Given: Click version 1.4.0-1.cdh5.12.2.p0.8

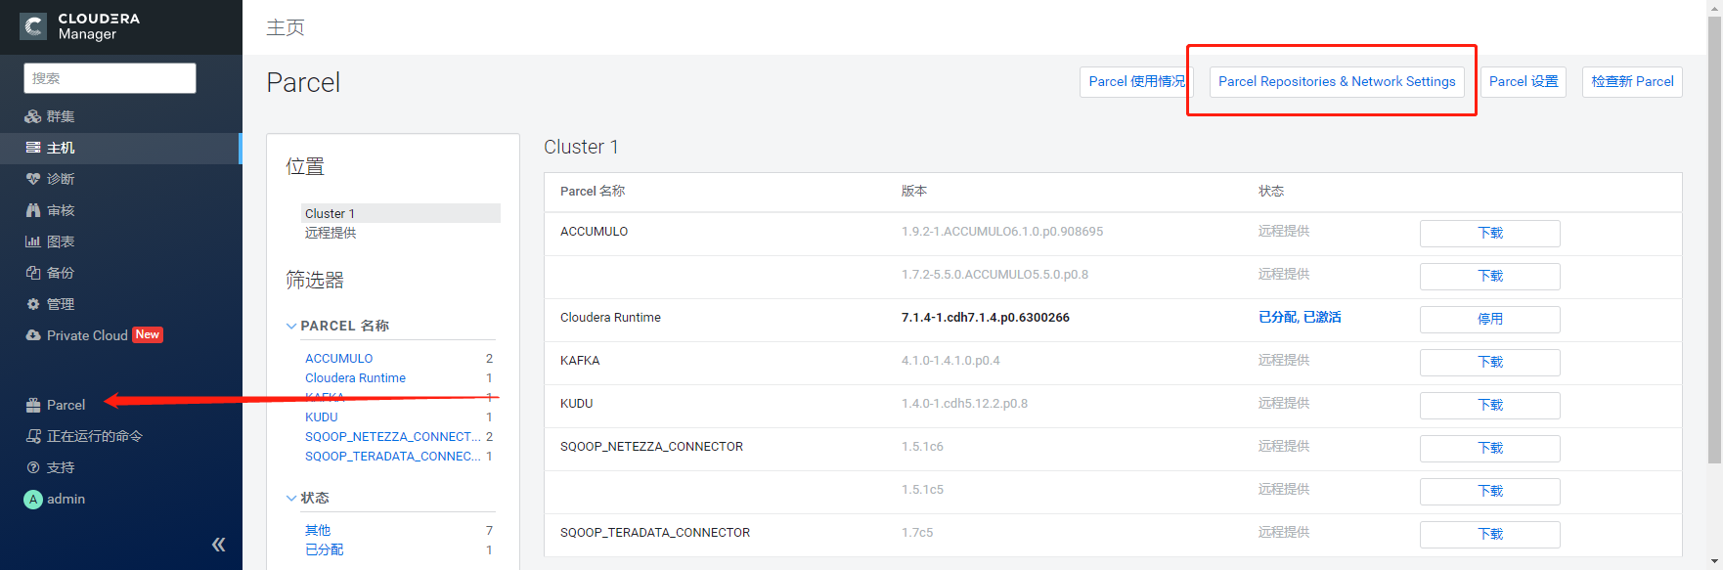Looking at the screenshot, I should [964, 404].
